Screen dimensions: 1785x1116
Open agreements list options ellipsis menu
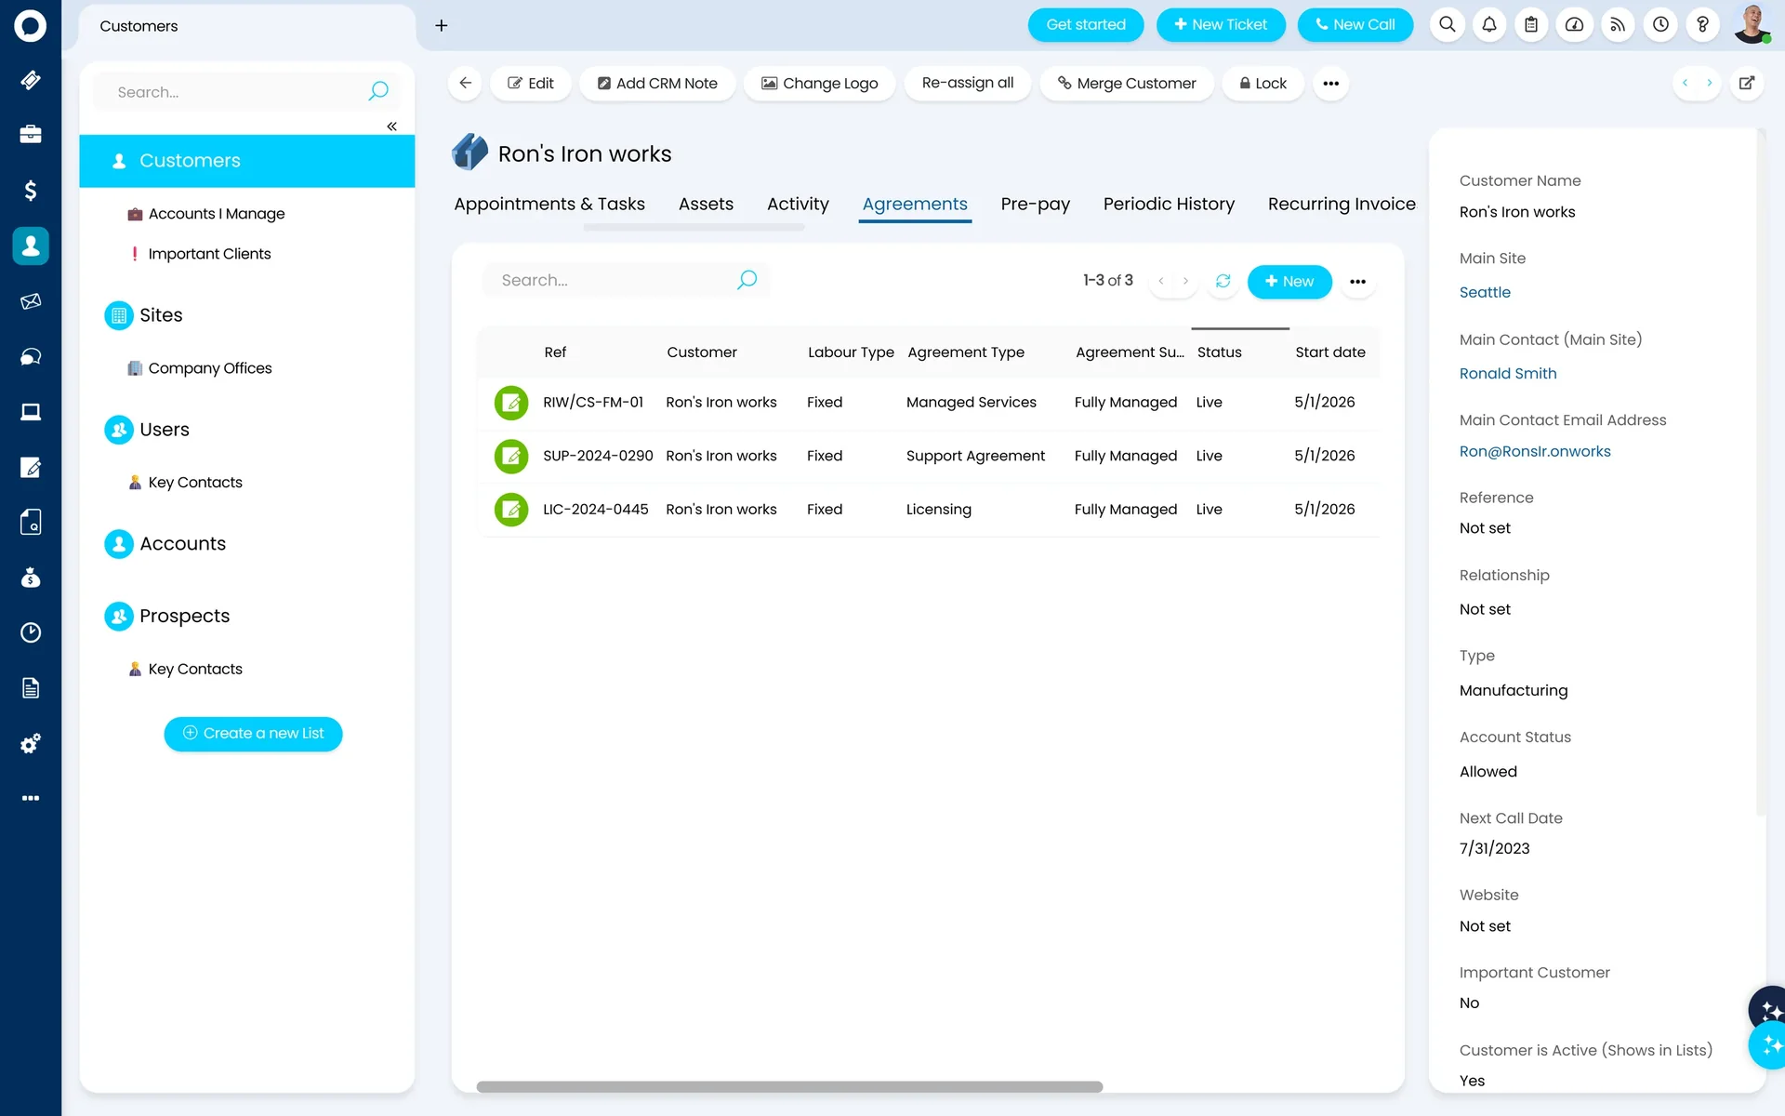[1357, 281]
